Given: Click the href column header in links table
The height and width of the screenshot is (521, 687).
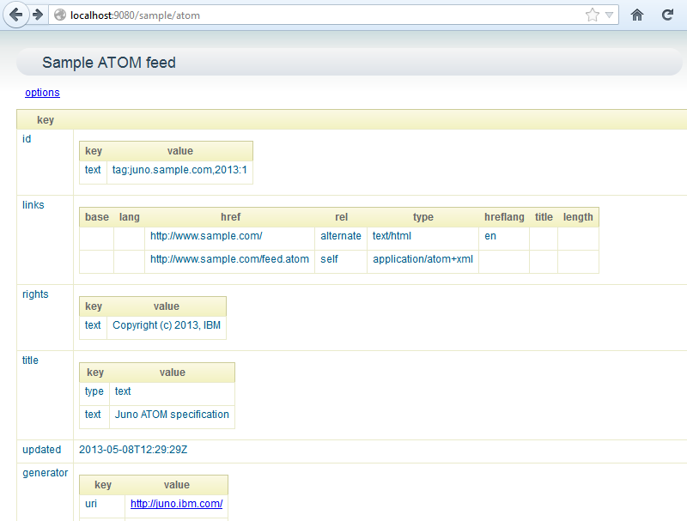Looking at the screenshot, I should coord(230,217).
